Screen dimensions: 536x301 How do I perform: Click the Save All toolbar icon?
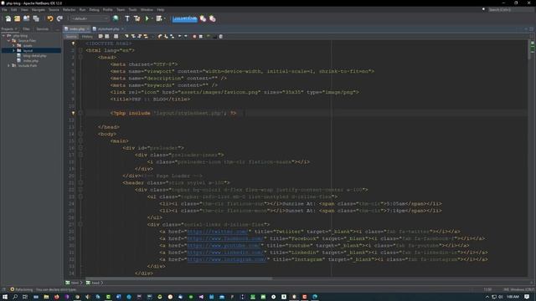[x=36, y=18]
